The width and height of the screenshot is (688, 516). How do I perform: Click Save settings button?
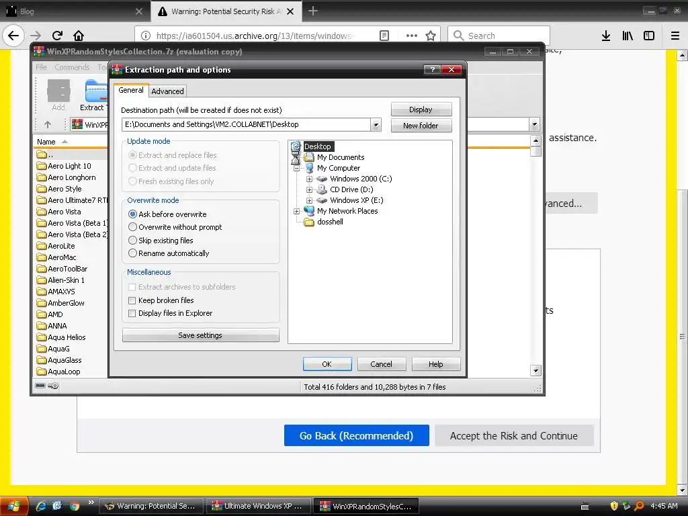(x=200, y=335)
